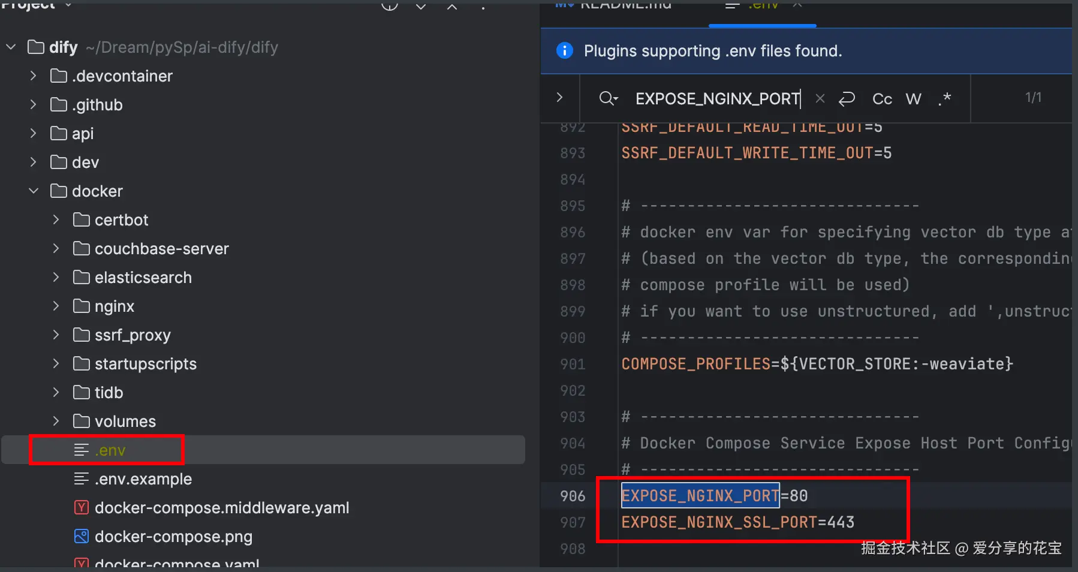
Task: Collapse the dify root project node
Action: pyautogui.click(x=11, y=47)
